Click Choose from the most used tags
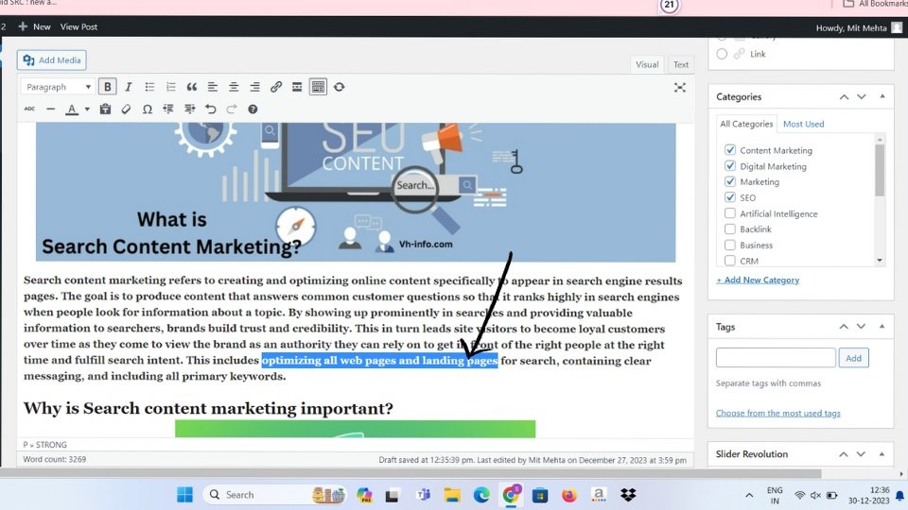 pos(777,413)
